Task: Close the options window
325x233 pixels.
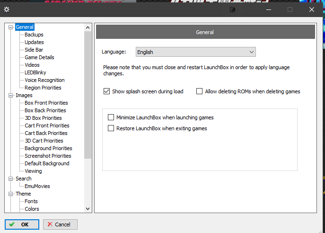Action: (312, 9)
